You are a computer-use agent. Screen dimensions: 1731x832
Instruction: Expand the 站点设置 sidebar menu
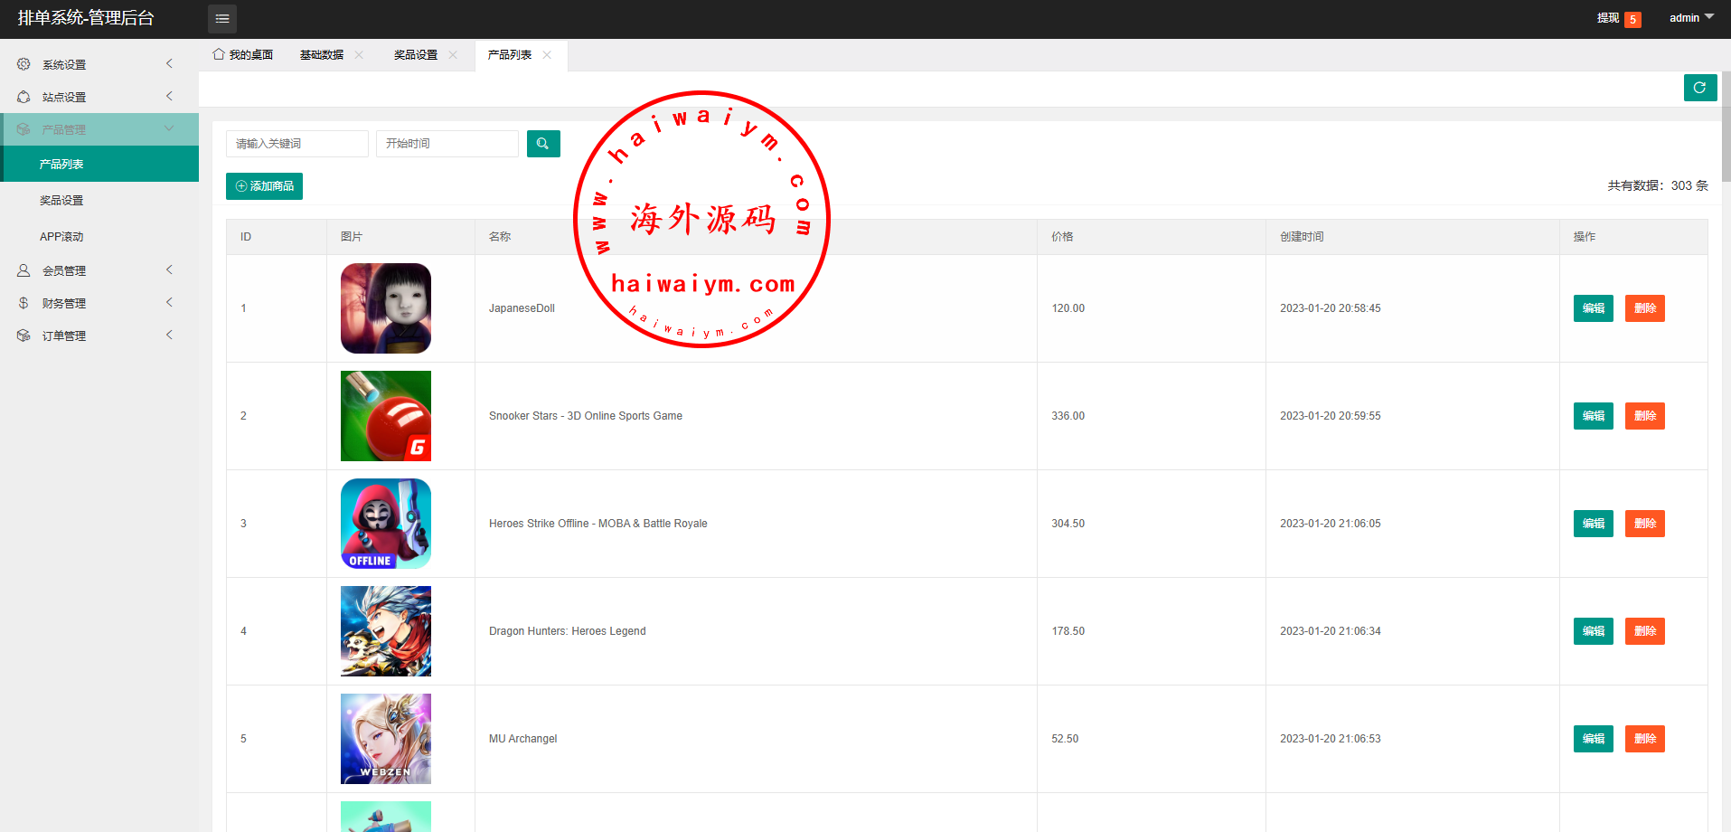coord(99,97)
